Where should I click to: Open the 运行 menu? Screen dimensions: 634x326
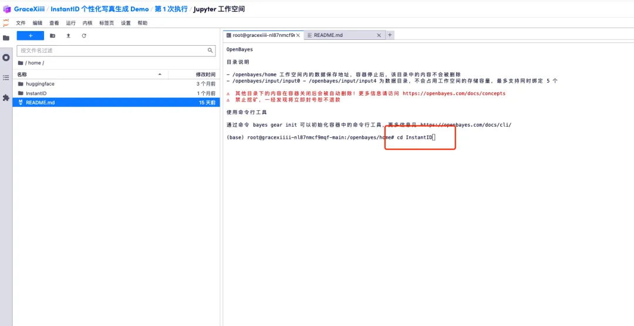coord(71,23)
